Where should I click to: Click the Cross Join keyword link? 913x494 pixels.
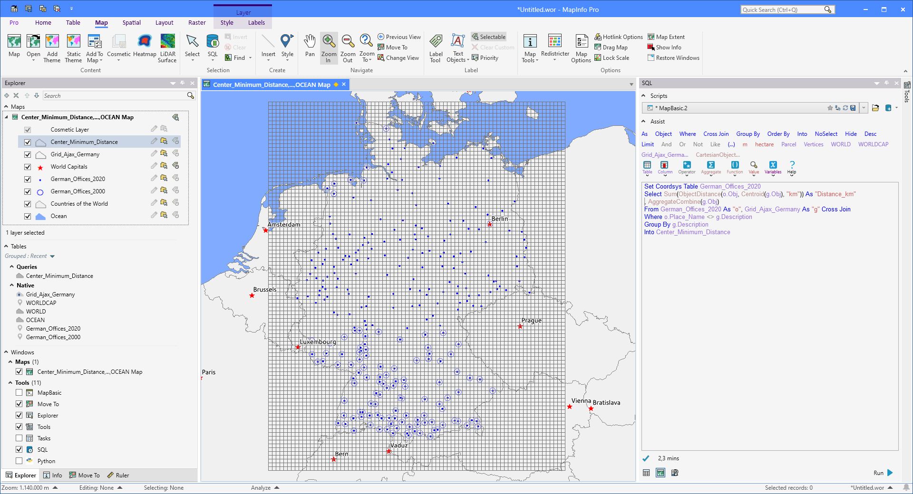[716, 134]
